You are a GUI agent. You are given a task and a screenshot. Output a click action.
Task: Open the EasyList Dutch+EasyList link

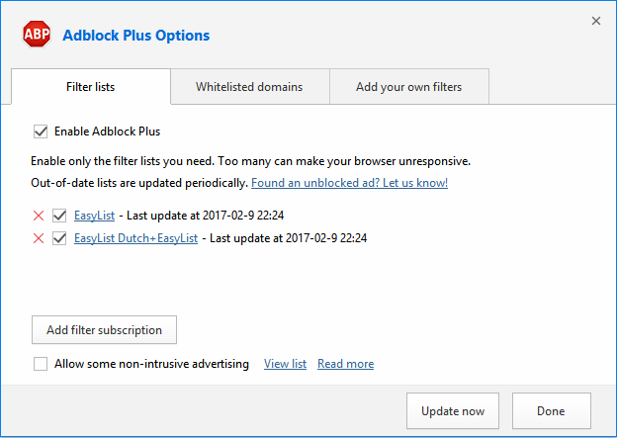point(135,238)
